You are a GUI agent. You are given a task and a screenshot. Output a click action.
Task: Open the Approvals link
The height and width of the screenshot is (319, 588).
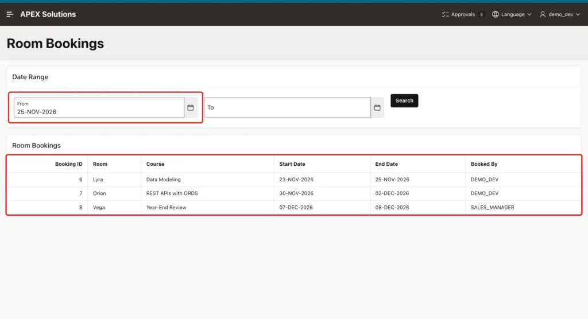[463, 14]
